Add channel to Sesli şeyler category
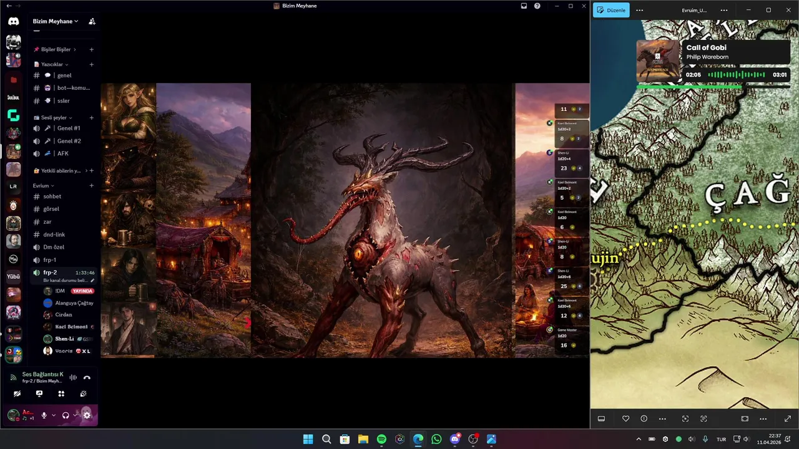The width and height of the screenshot is (799, 449). tap(92, 117)
